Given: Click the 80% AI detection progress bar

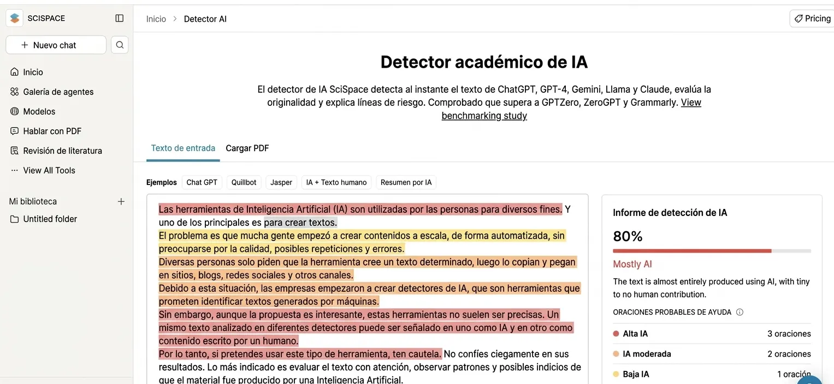Looking at the screenshot, I should click(x=712, y=251).
